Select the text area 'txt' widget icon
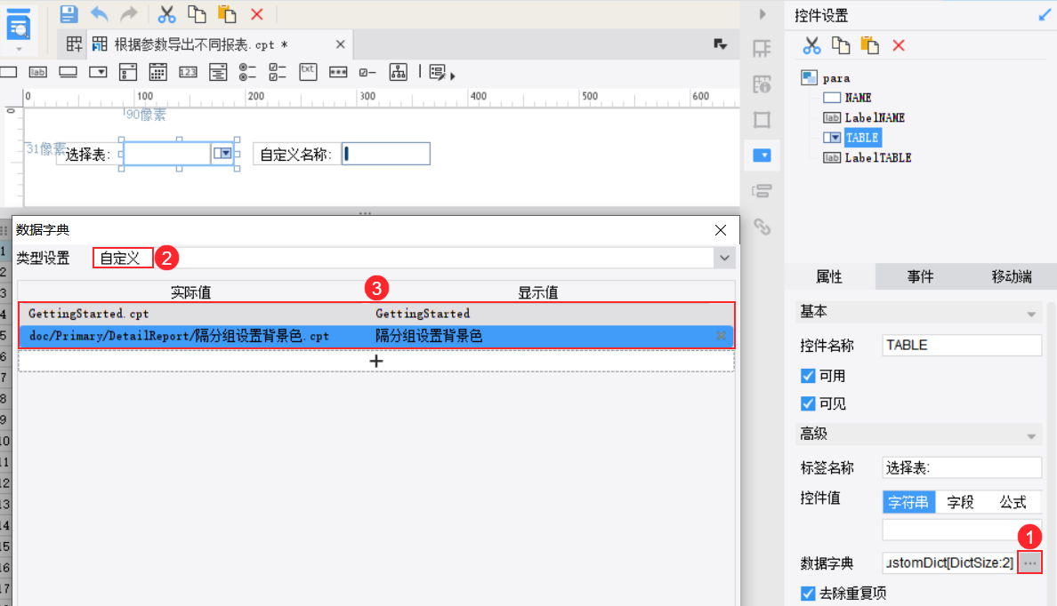Viewport: 1057px width, 606px height. (x=308, y=72)
